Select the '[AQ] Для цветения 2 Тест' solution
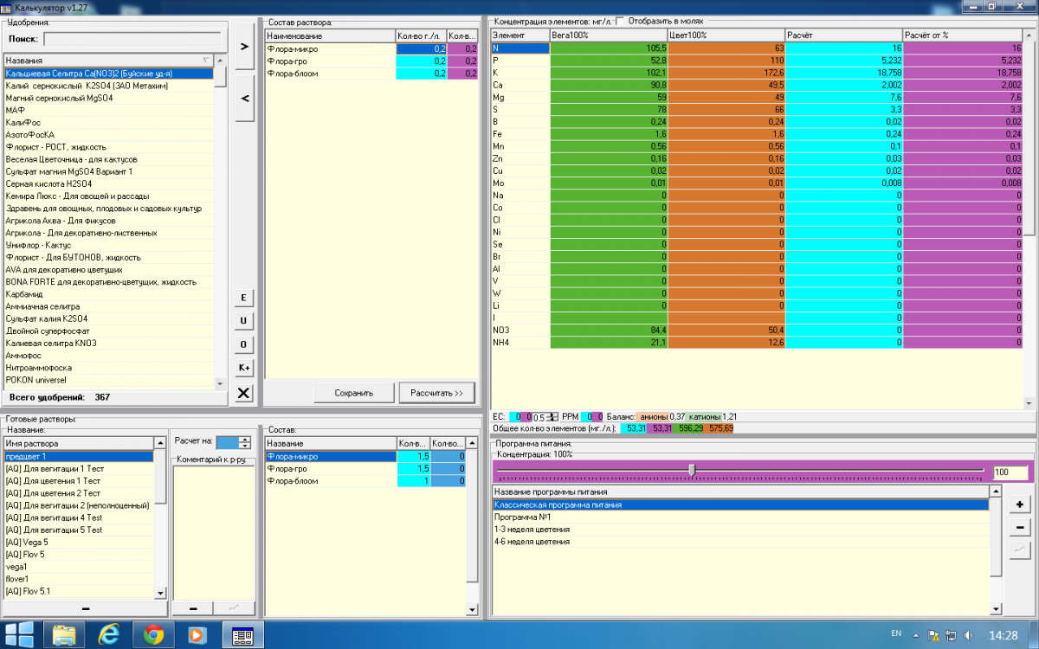Image resolution: width=1039 pixels, height=649 pixels. pyautogui.click(x=79, y=492)
